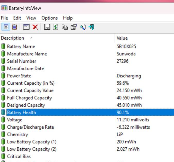Open the Properties toolbar icon
Viewport: 174px width, 162px height.
pyautogui.click(x=74, y=27)
